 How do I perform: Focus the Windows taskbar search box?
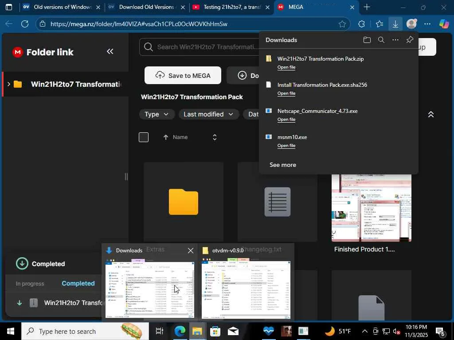85,331
